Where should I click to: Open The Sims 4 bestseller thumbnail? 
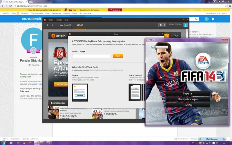coord(97,113)
